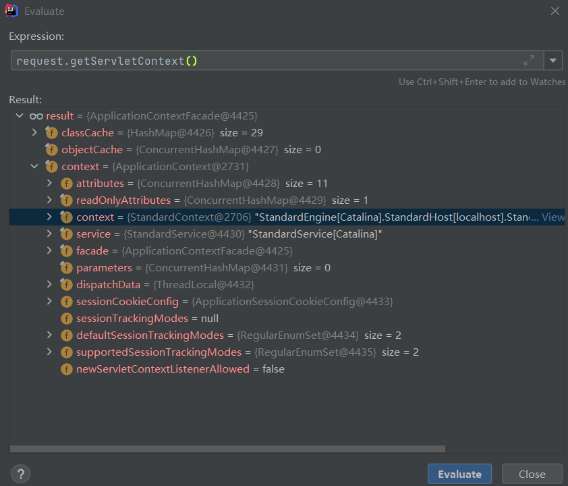Click the Close button

[532, 474]
